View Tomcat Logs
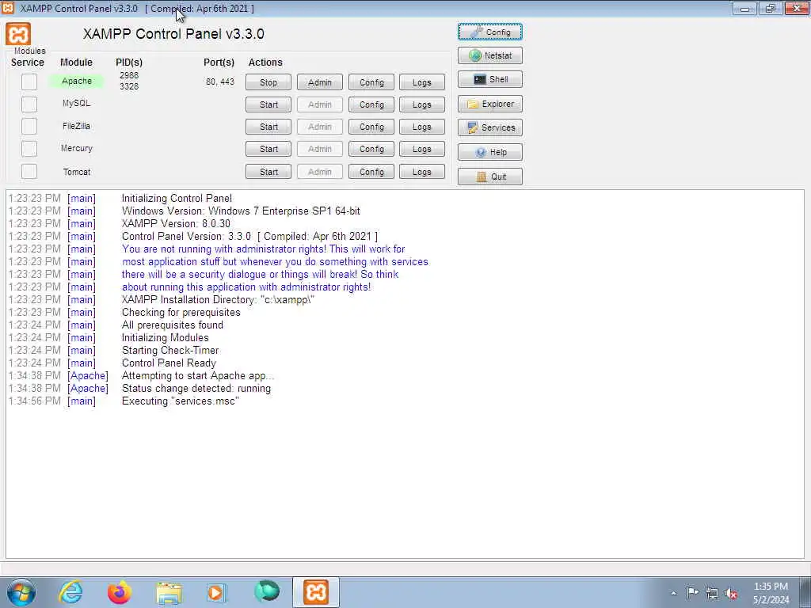Screen dimensions: 811x608 point(422,172)
